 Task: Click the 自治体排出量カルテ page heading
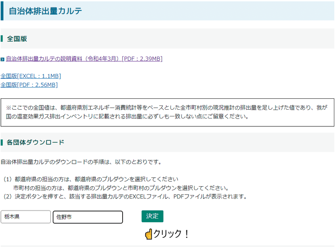coord(45,11)
